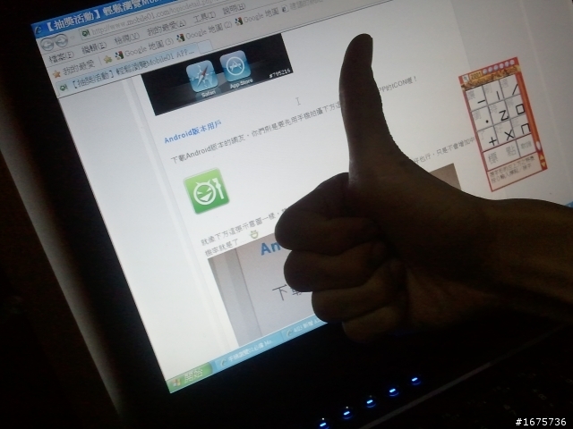Open the 檢視(V) menu
Viewport: 573px width, 429px height.
[126, 38]
